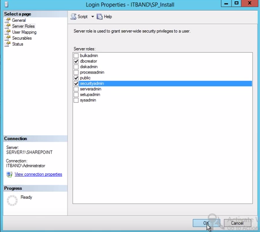Minimize the Login Properties window
Viewport: 260px width, 232px height.
tap(226, 4)
